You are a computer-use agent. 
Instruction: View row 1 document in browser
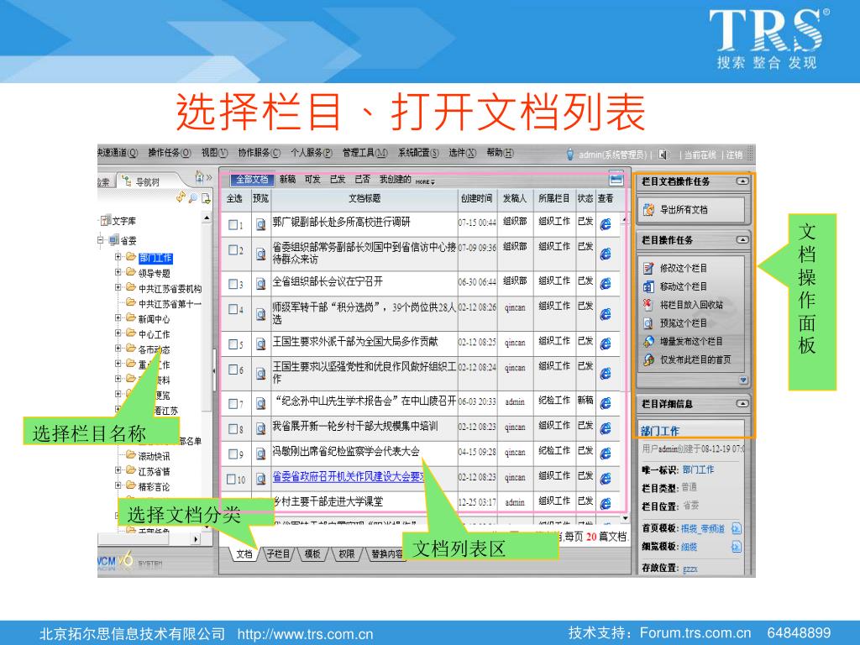coord(606,224)
